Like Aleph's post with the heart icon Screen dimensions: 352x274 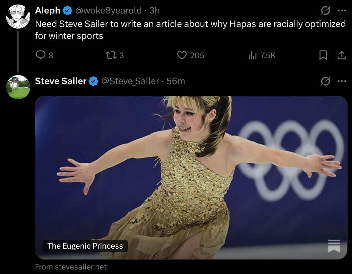[182, 56]
